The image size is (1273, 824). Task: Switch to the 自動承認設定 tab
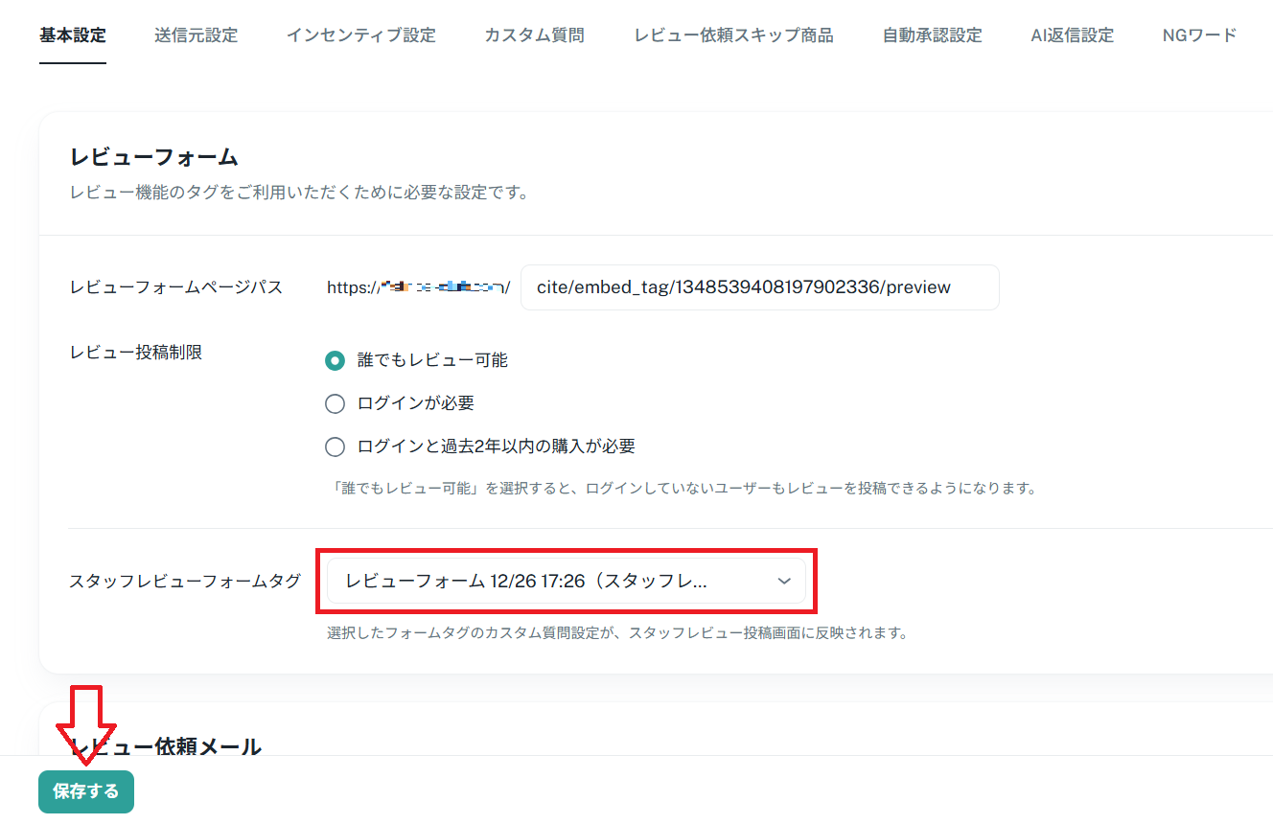click(x=932, y=35)
